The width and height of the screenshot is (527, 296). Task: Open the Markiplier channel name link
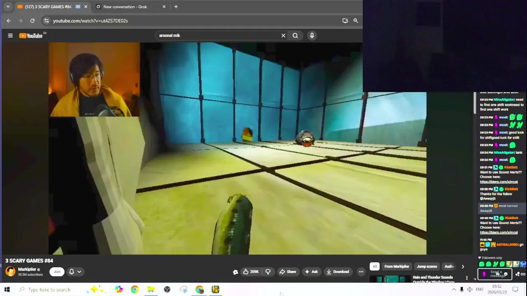pyautogui.click(x=27, y=269)
